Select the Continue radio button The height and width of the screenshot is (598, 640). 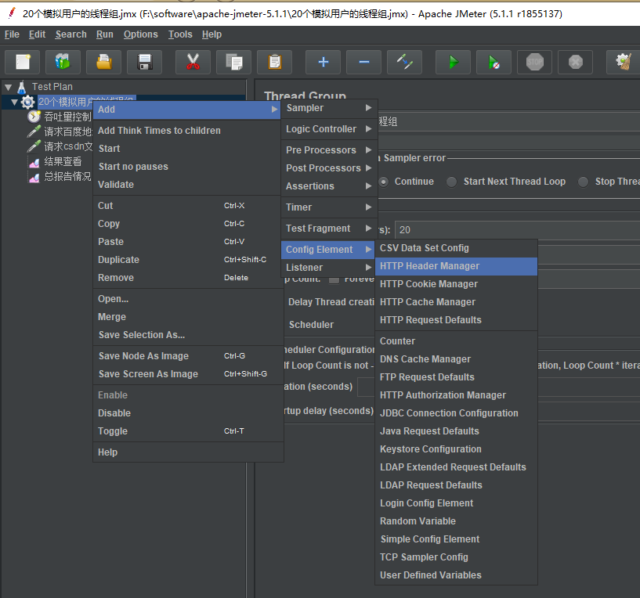(x=384, y=182)
